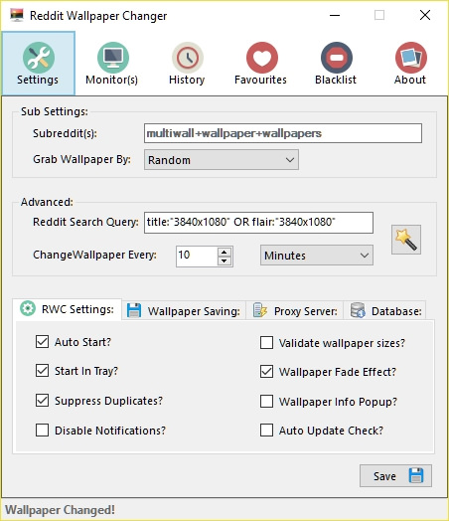This screenshot has width=449, height=521.
Task: Open the Blacklist icon
Action: (337, 58)
